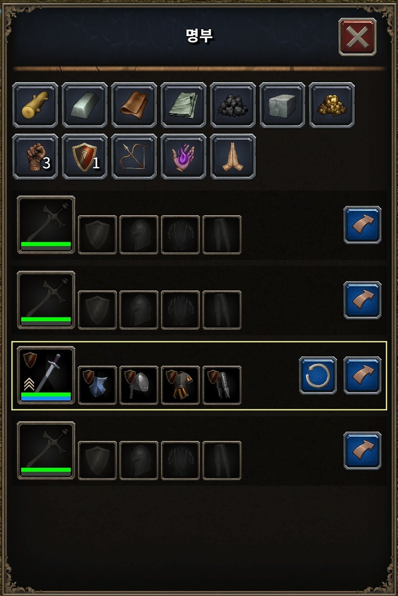Filter by purple flame magic class

183,156
